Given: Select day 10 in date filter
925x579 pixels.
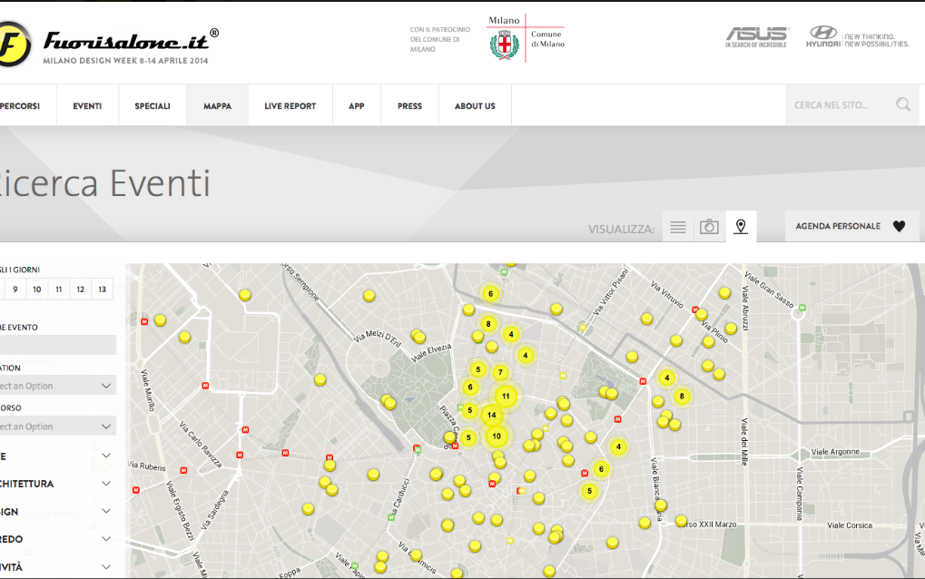Looking at the screenshot, I should pos(36,289).
